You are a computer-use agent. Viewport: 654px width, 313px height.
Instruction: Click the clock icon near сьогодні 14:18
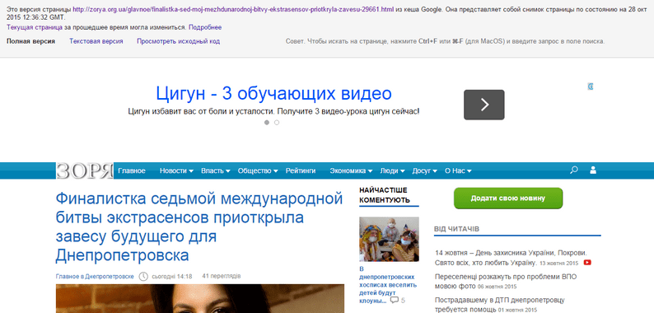(x=143, y=276)
